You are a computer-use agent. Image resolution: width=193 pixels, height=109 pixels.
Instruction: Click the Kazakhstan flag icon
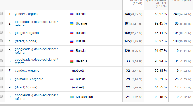[71, 97]
